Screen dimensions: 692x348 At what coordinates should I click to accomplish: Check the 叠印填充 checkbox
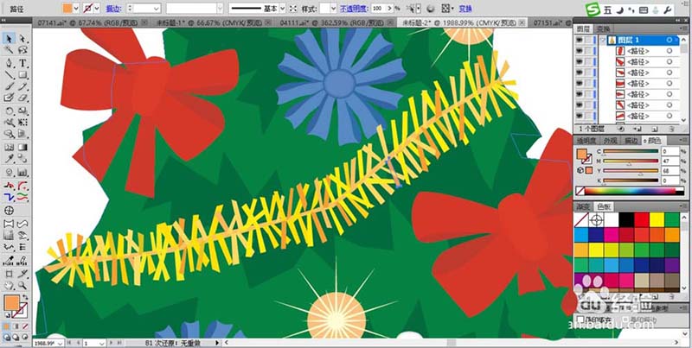580,319
